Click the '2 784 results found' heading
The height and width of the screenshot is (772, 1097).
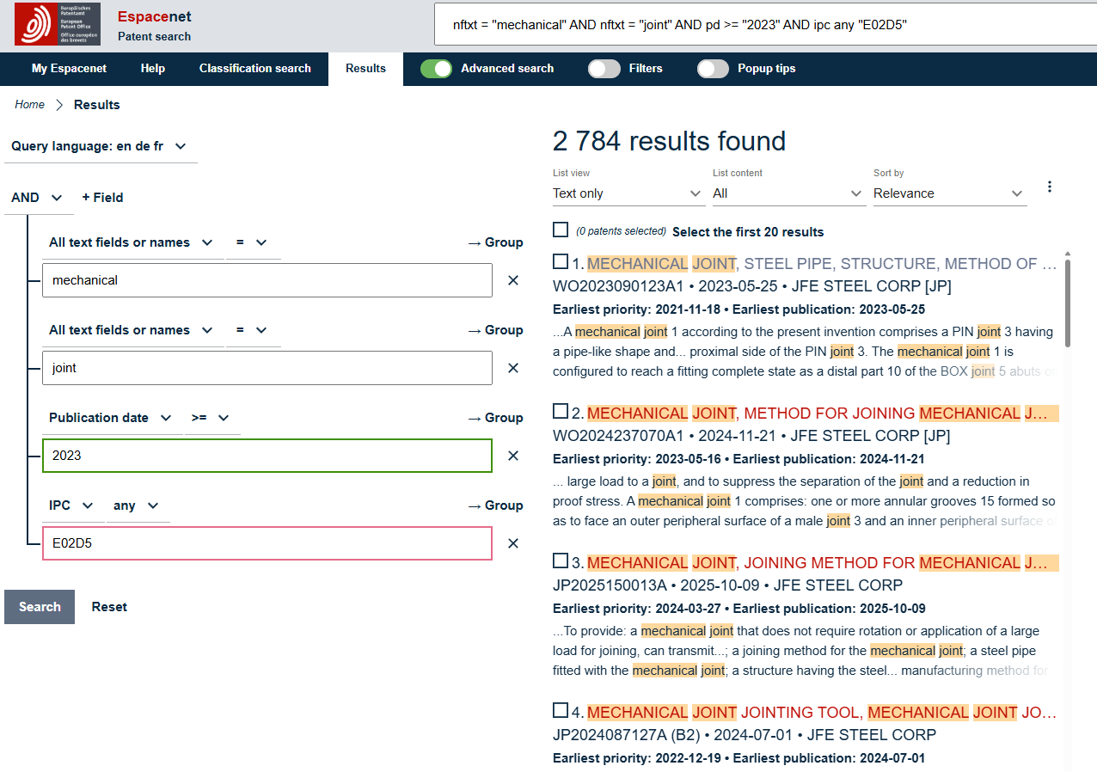pyautogui.click(x=670, y=141)
